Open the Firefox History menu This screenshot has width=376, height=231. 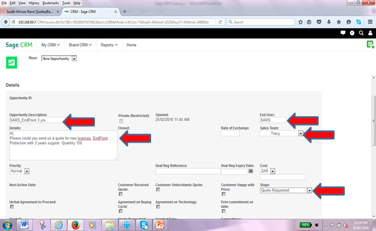[x=34, y=3]
